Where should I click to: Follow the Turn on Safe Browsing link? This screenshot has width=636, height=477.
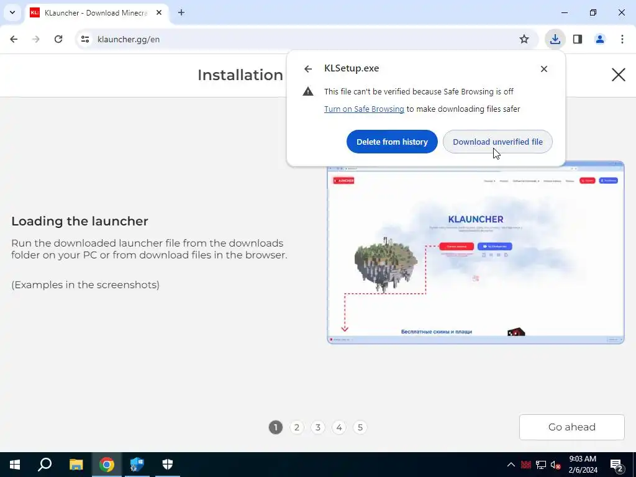point(364,109)
